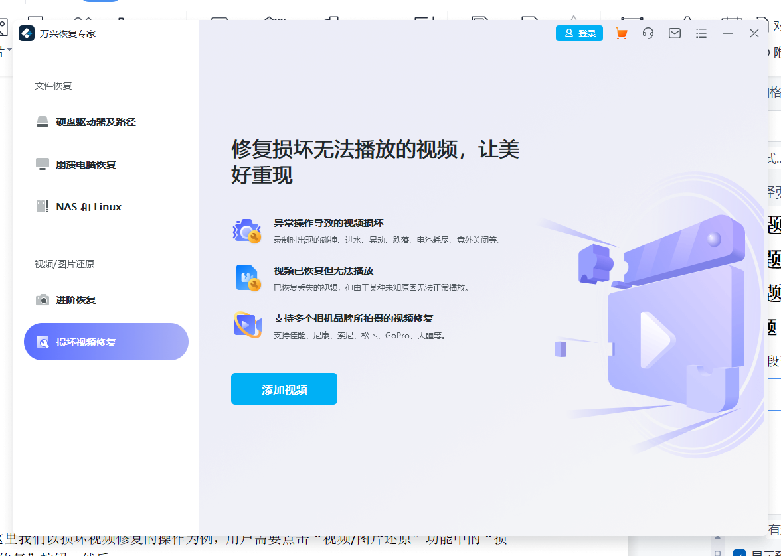The width and height of the screenshot is (781, 556).
Task: Click the gear-video icon for 异常操作导致的视频损坏
Action: click(247, 231)
